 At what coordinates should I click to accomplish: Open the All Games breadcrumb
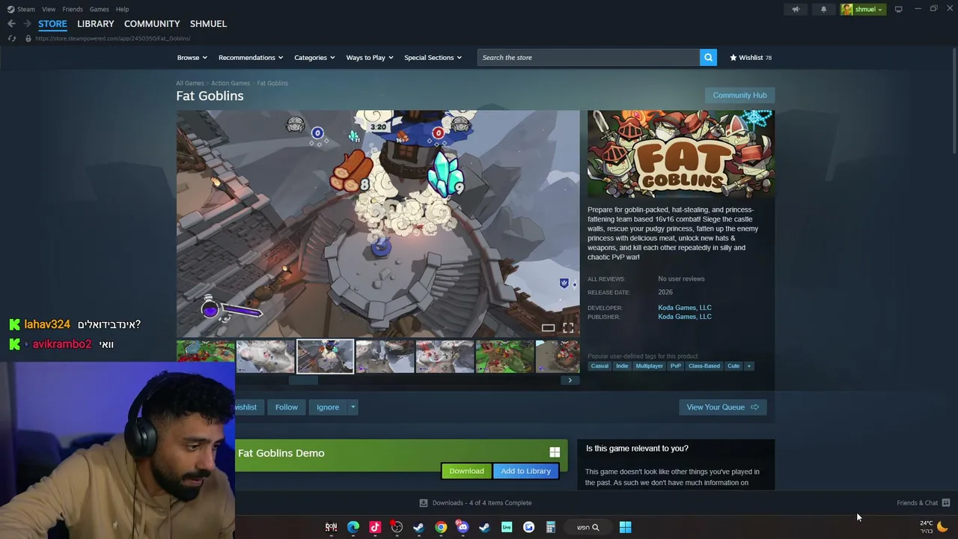[190, 83]
